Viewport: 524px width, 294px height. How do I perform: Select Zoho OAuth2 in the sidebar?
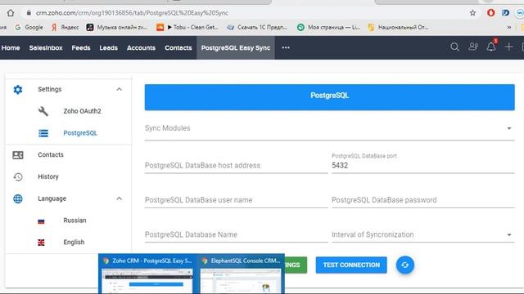82,111
